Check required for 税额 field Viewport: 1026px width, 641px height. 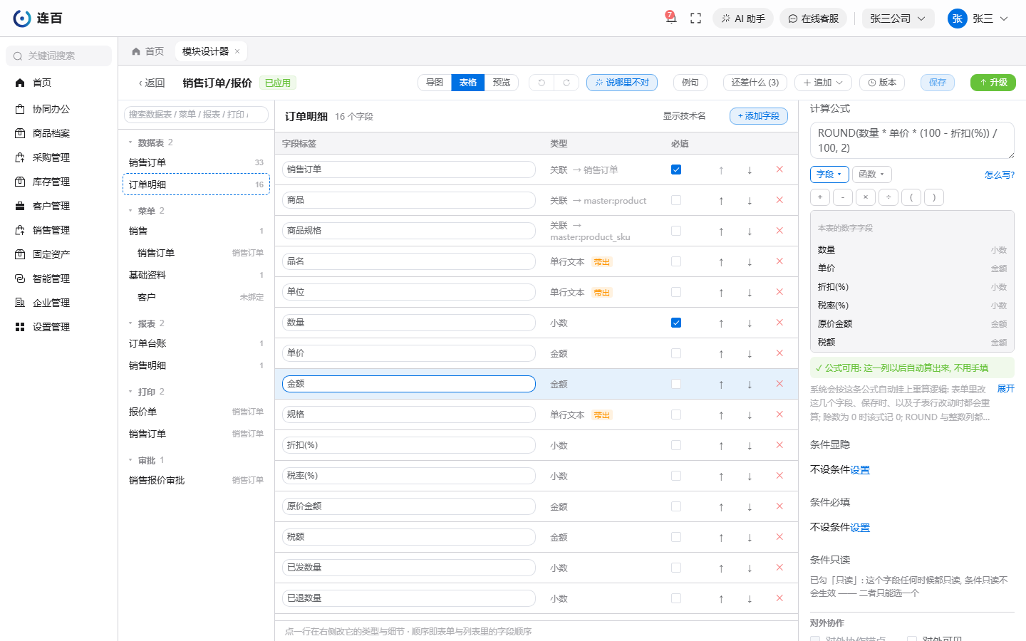676,537
